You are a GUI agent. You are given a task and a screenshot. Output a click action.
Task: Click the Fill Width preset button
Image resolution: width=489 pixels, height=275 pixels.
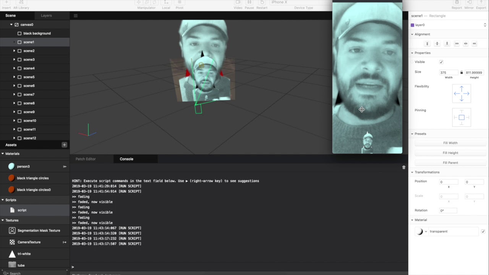tap(450, 143)
